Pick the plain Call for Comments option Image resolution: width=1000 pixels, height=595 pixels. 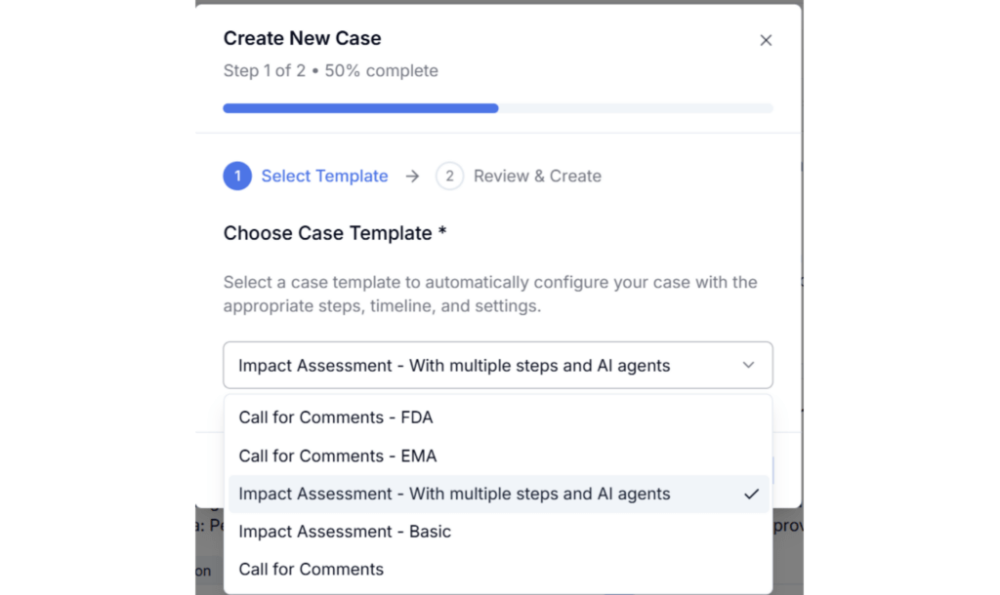click(498, 569)
